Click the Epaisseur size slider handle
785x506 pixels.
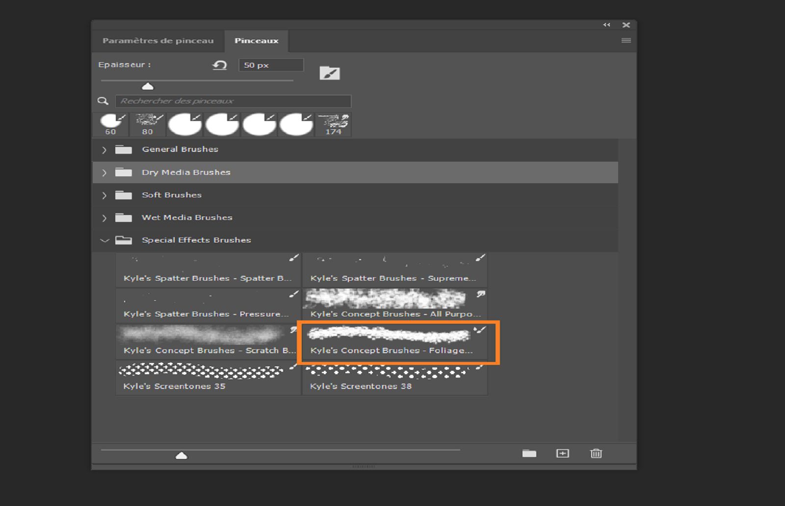[148, 87]
